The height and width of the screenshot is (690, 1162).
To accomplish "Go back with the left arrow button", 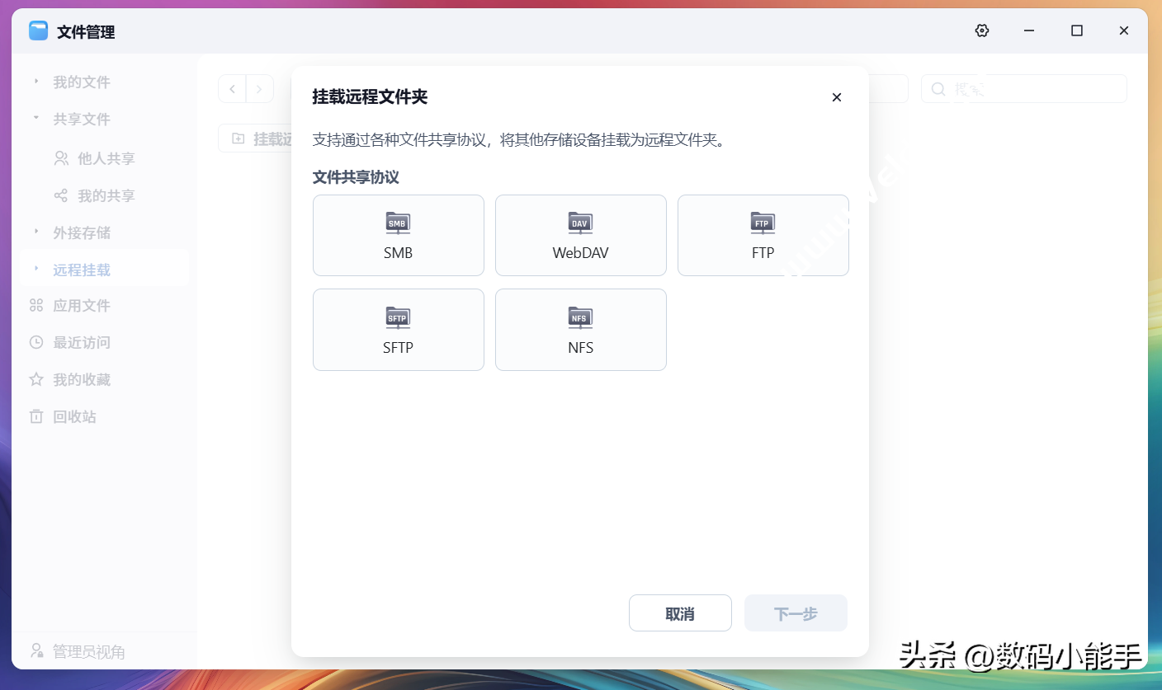I will click(x=232, y=89).
